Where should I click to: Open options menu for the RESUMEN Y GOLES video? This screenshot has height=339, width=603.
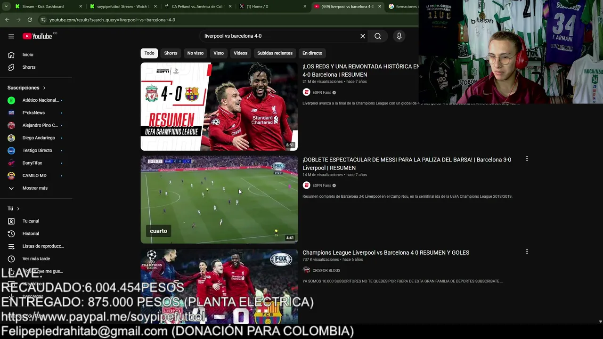(527, 252)
